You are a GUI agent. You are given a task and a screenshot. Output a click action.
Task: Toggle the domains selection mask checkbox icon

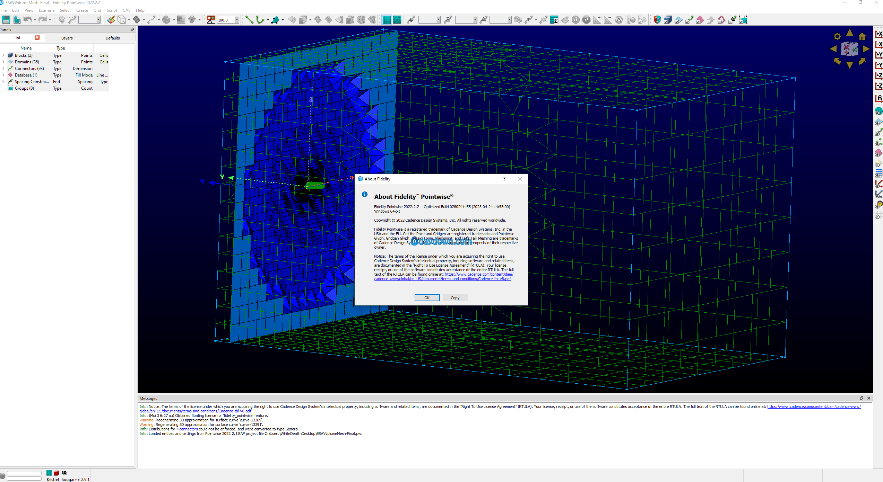[678, 20]
